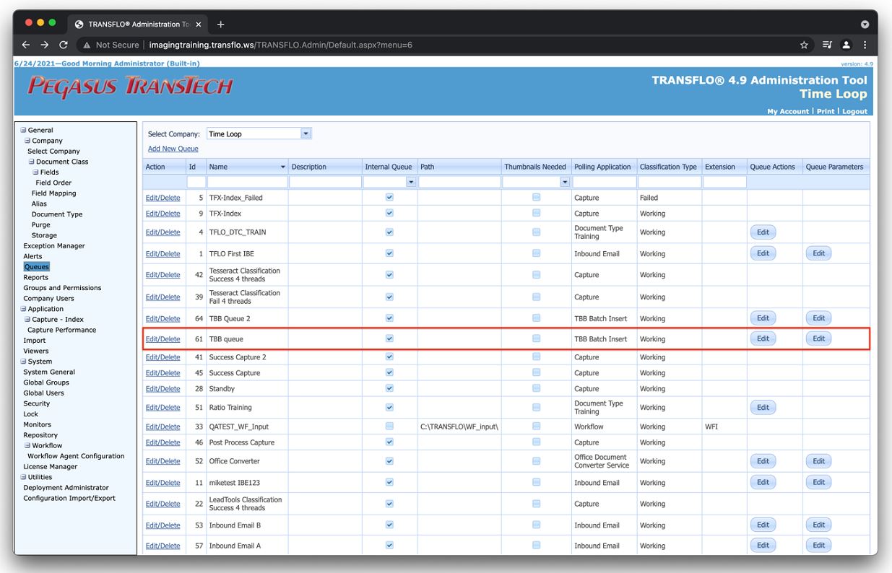This screenshot has width=892, height=573.
Task: Toggle Thumbnails Needed checkbox for Inbound Email B
Action: tap(536, 525)
